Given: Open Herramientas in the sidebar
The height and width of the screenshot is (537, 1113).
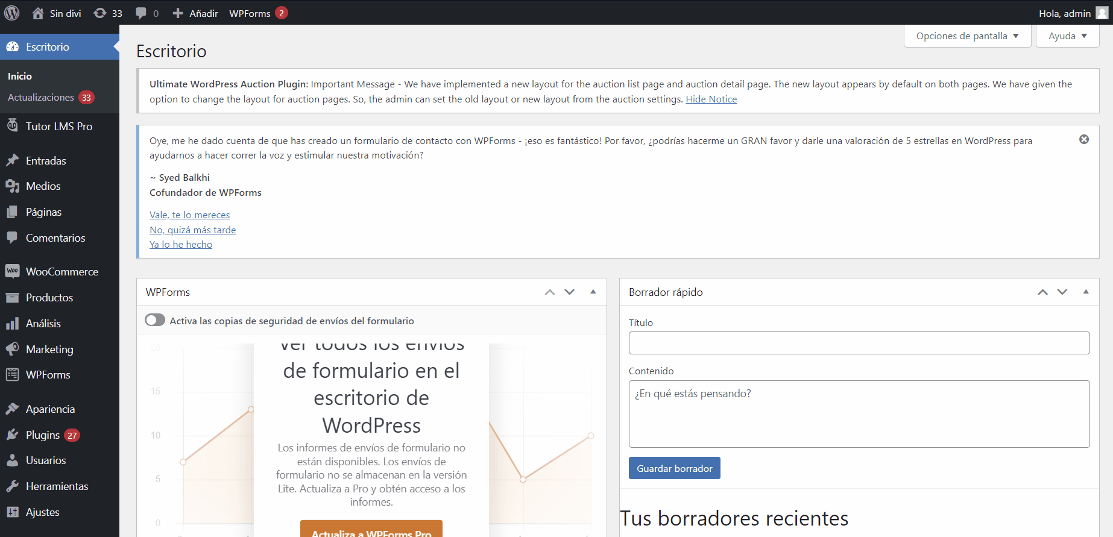Looking at the screenshot, I should click(57, 486).
